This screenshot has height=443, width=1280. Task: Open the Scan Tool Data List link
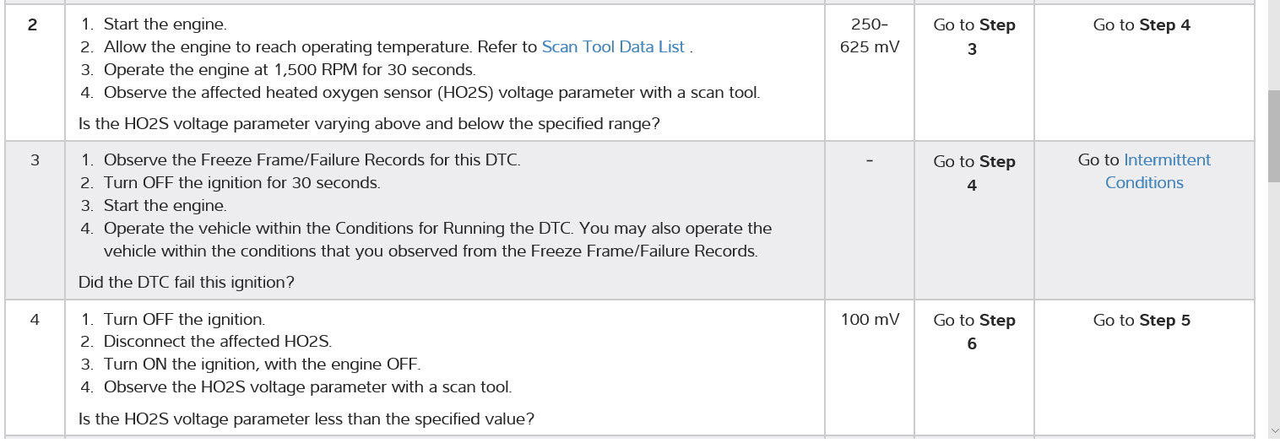[x=613, y=47]
